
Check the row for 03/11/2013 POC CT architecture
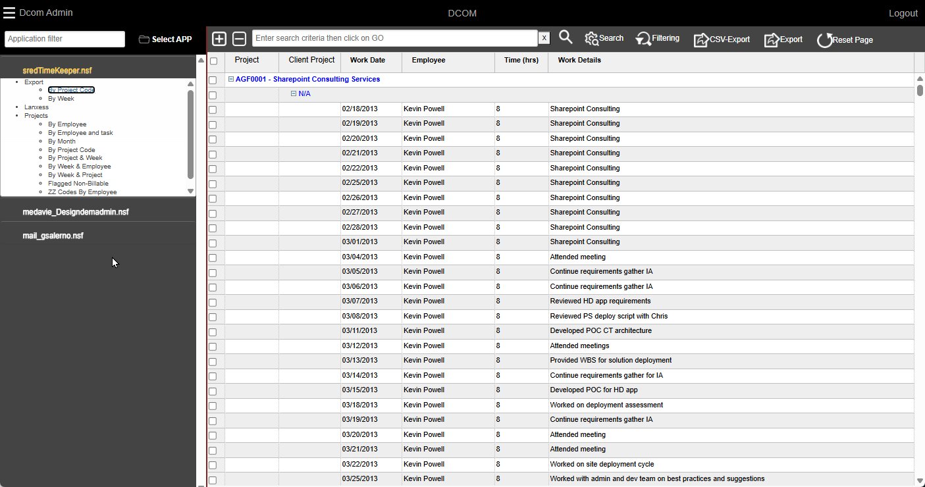click(x=213, y=332)
